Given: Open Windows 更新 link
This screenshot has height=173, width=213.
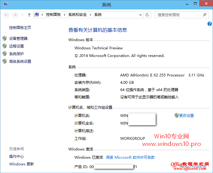Looking at the screenshot, I should click(21, 164).
